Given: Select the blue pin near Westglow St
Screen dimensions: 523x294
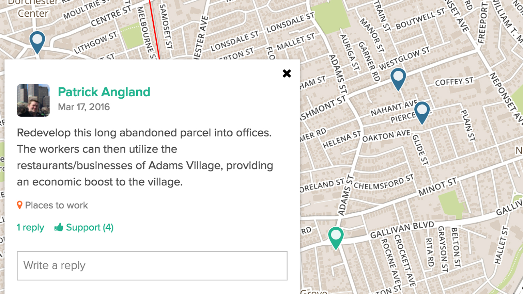Looking at the screenshot, I should [398, 78].
